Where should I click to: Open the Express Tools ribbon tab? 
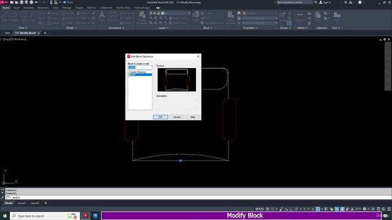click(x=123, y=8)
